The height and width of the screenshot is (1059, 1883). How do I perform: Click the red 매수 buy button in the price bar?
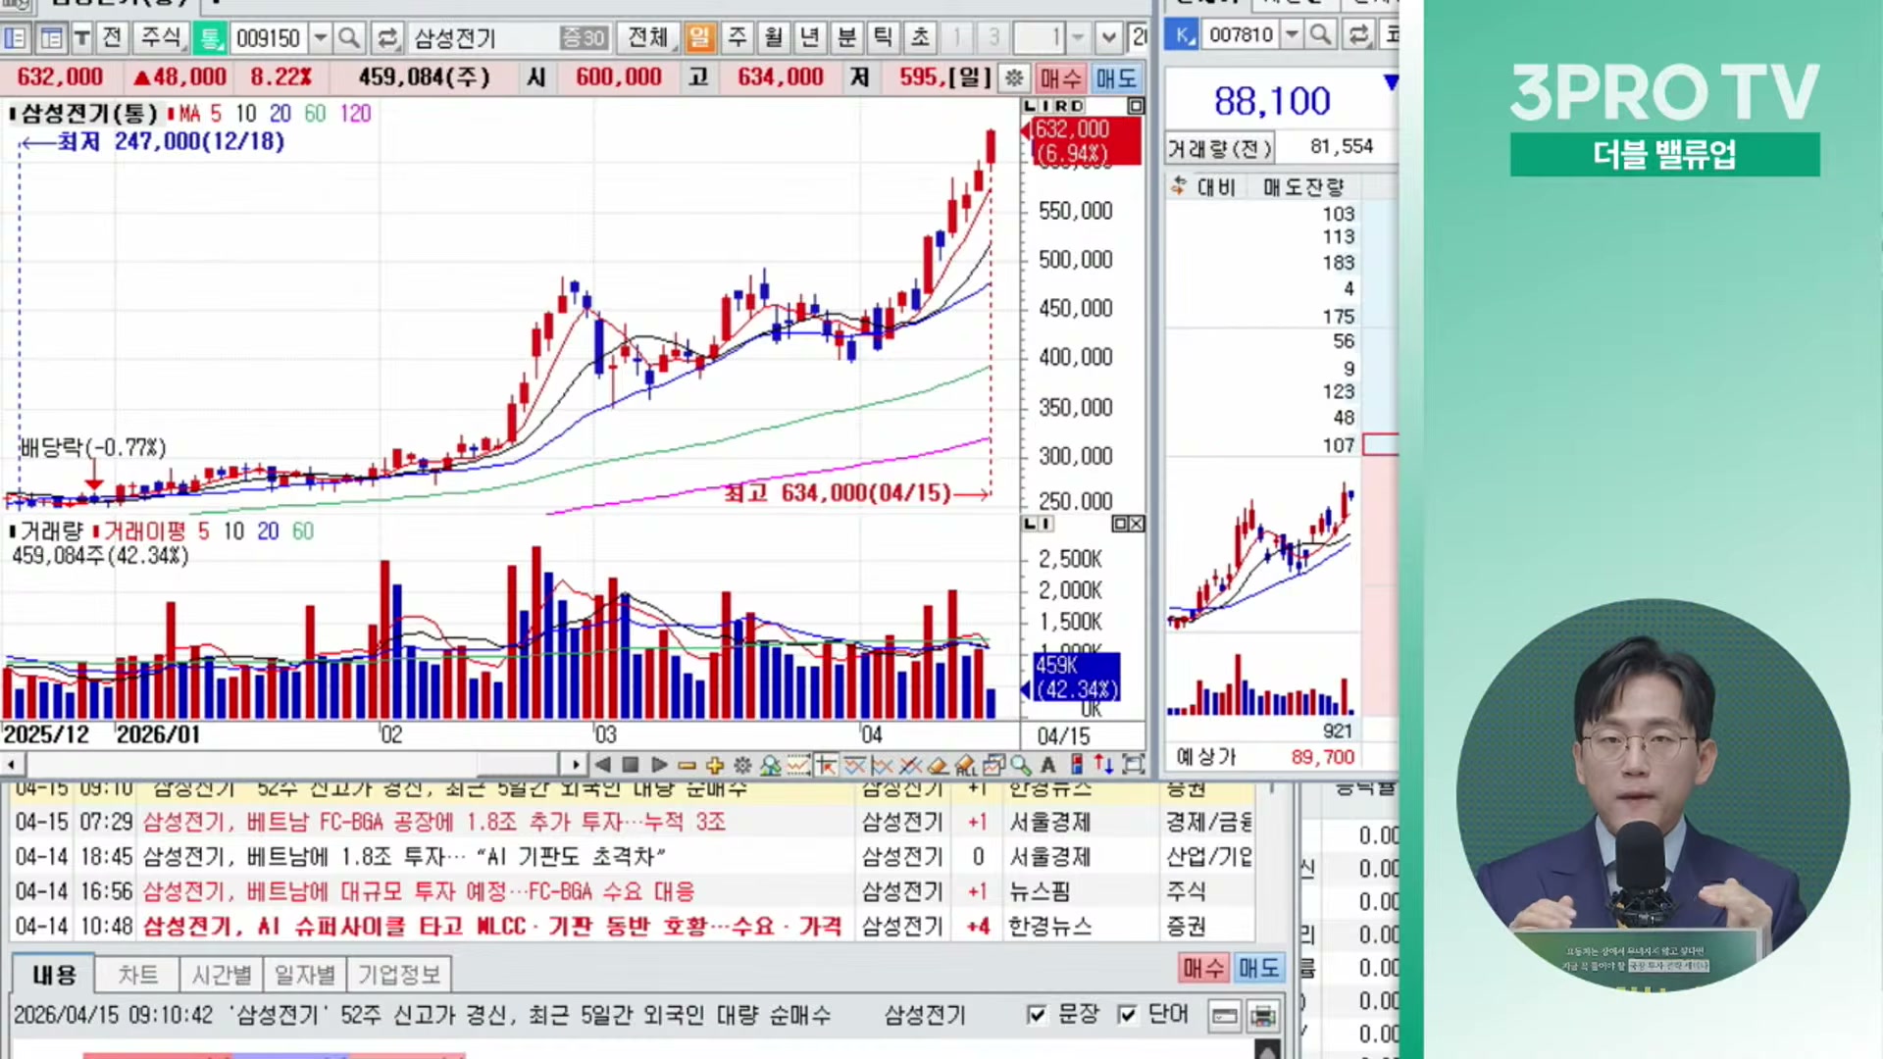[x=1060, y=77]
